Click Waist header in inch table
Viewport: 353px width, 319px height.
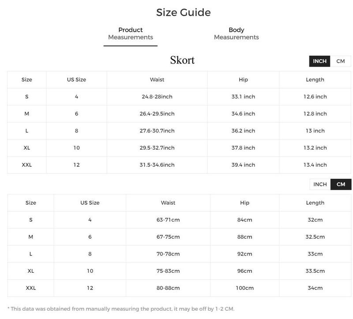(157, 80)
